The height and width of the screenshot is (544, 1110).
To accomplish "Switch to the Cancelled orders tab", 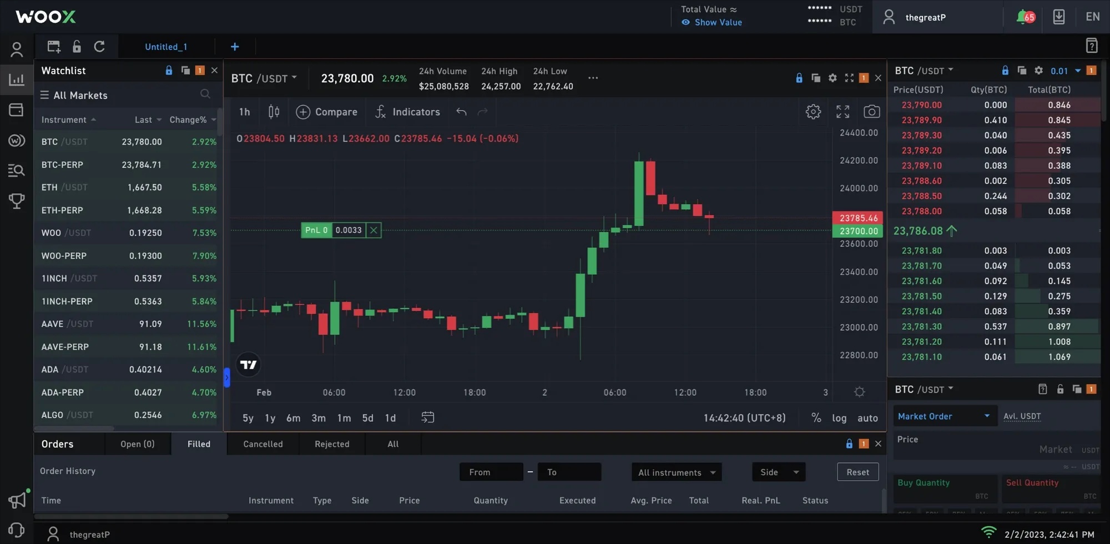I will (263, 444).
